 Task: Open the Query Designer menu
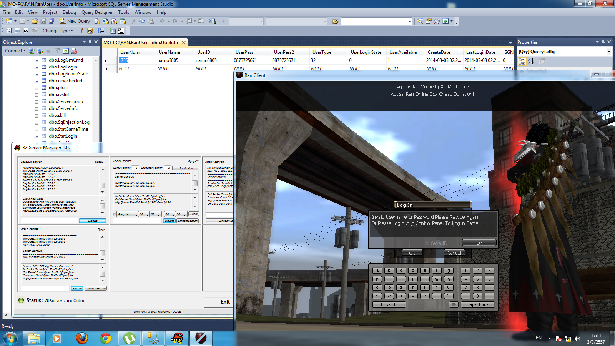tap(97, 12)
